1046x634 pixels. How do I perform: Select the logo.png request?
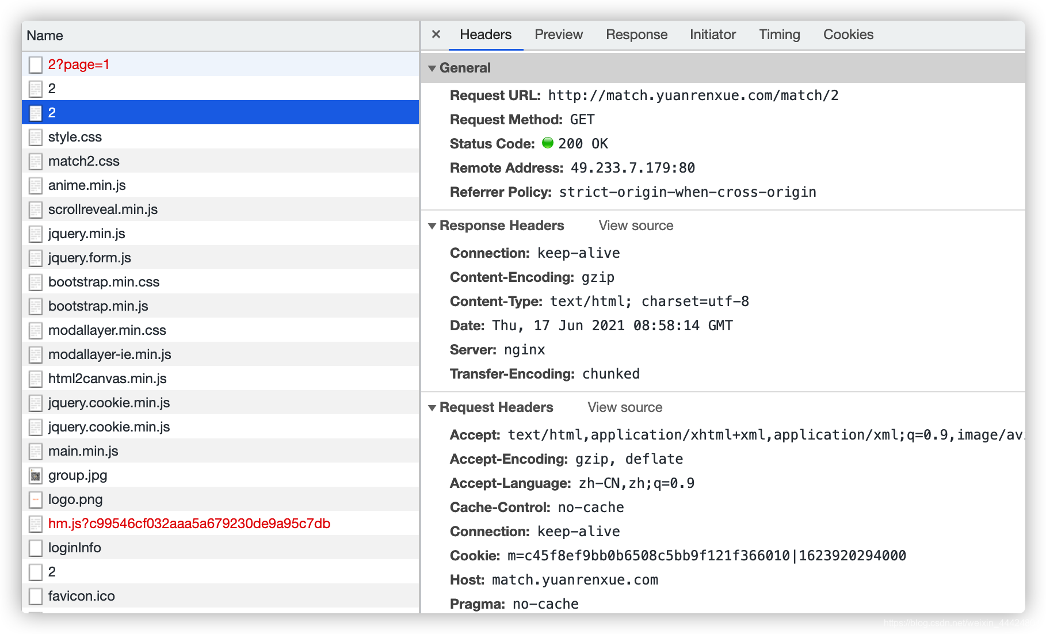point(220,499)
